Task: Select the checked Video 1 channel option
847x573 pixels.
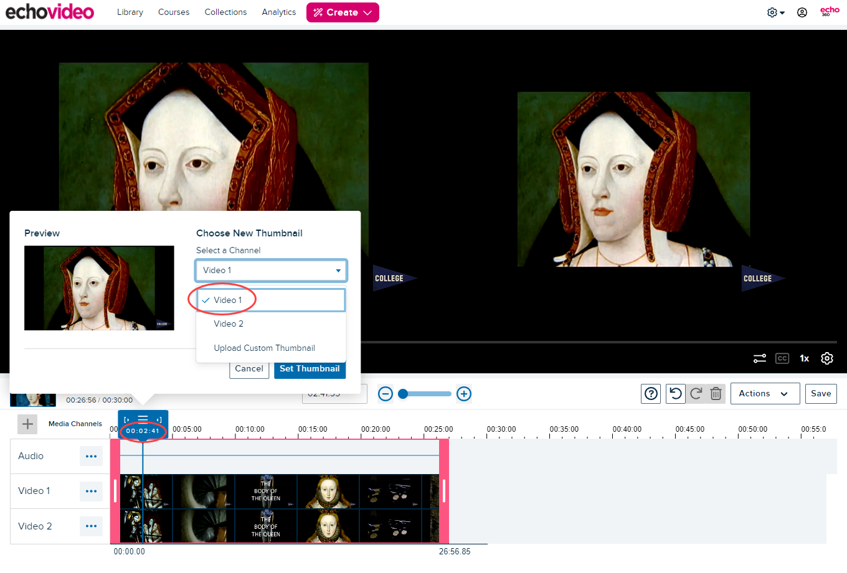Action: click(229, 299)
